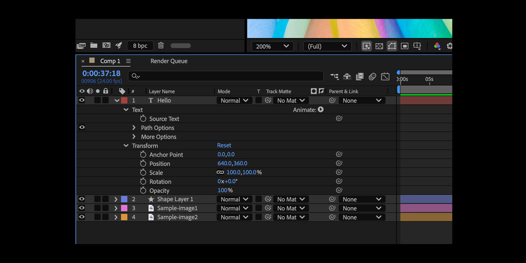This screenshot has width=526, height=263.
Task: Toggle solo switch for Shape Layer 1
Action: (97, 199)
